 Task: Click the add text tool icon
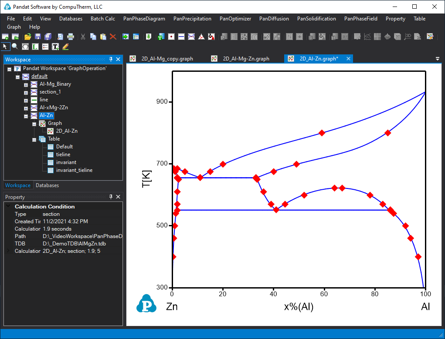point(55,46)
